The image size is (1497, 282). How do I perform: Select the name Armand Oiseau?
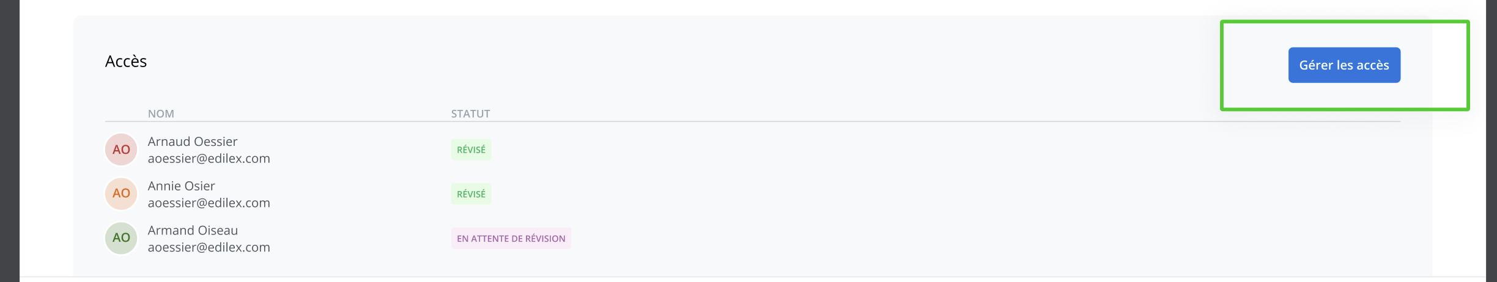click(x=193, y=231)
